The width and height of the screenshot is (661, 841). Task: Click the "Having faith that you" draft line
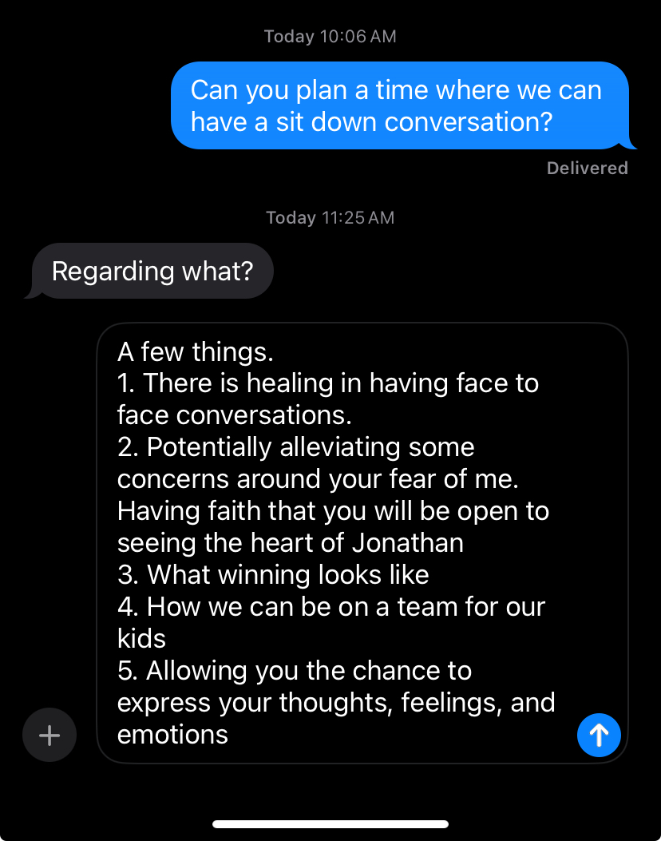tap(333, 511)
